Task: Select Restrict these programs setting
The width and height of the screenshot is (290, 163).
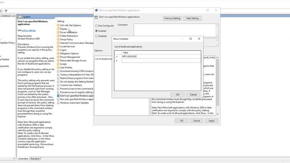Action: click(75, 78)
